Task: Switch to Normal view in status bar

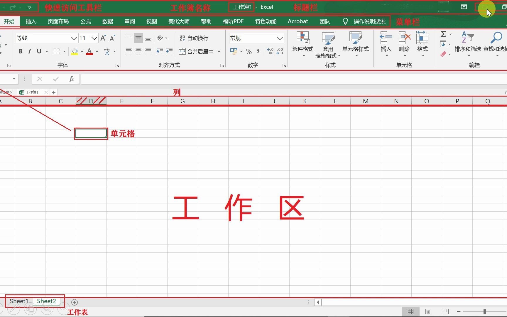Action: click(410, 311)
